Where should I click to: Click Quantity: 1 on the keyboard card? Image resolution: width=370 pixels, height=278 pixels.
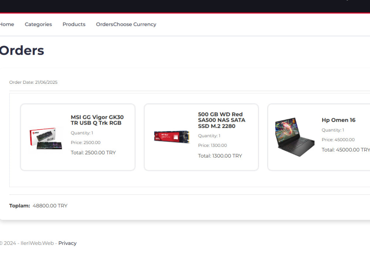click(x=82, y=133)
